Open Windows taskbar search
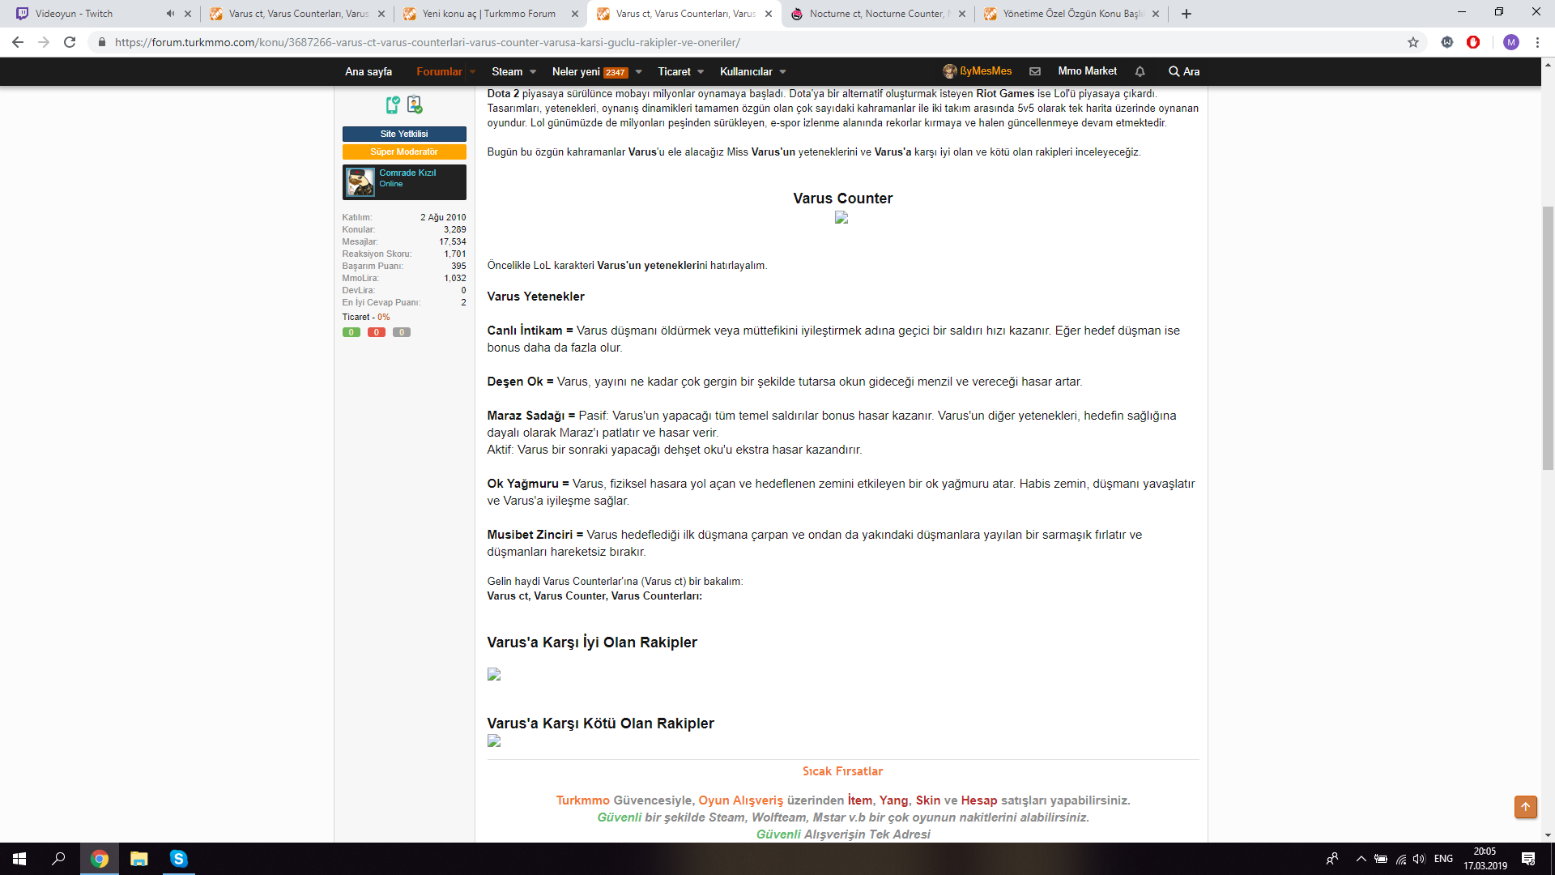 [58, 859]
